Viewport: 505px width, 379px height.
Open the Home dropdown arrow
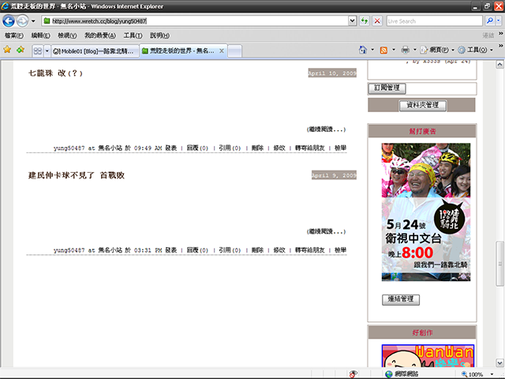372,50
